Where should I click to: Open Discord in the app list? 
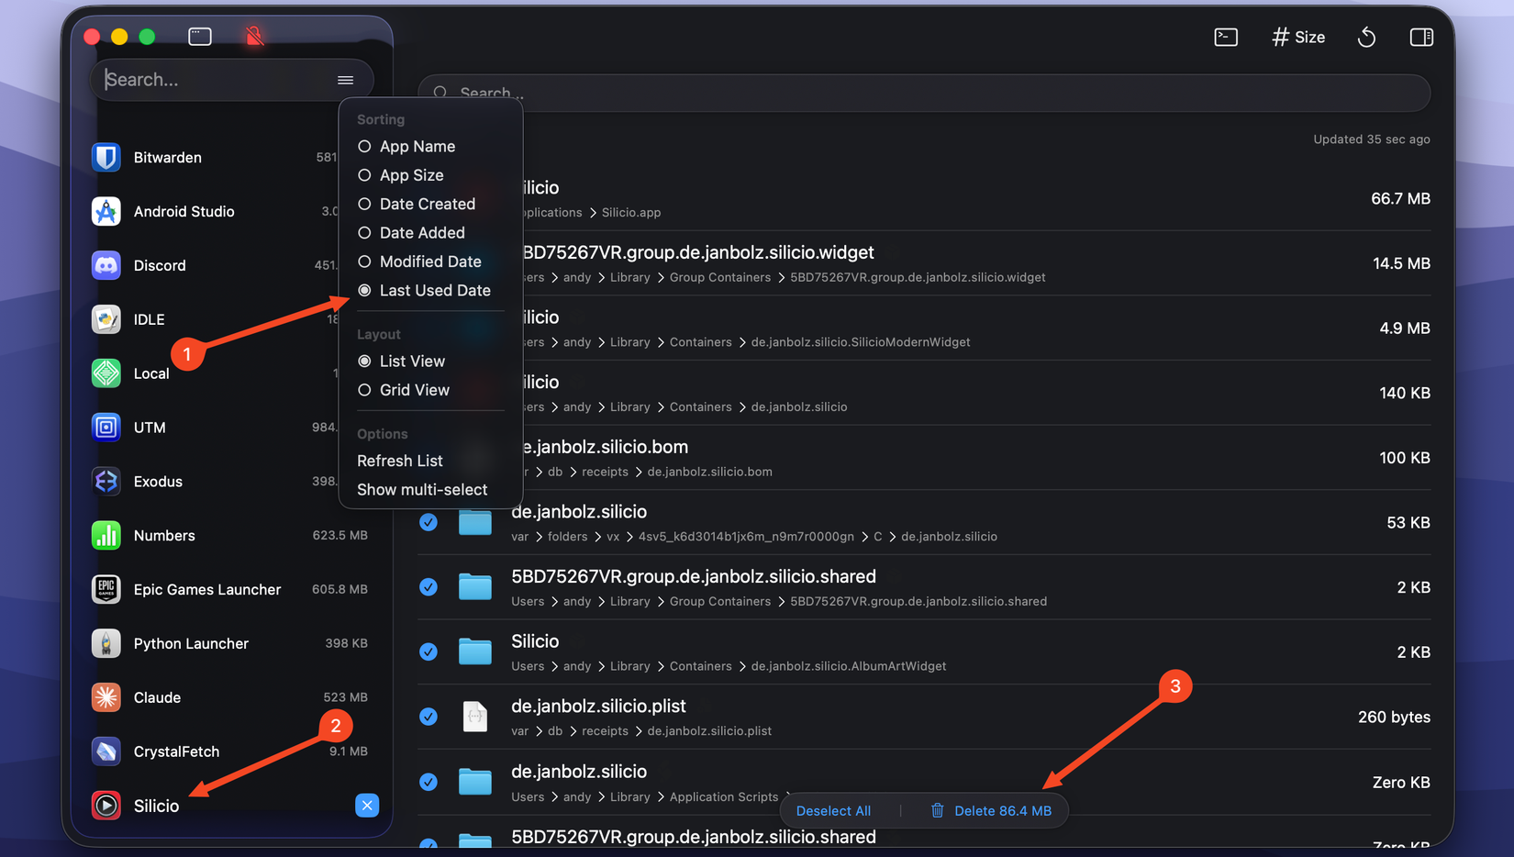pyautogui.click(x=160, y=265)
